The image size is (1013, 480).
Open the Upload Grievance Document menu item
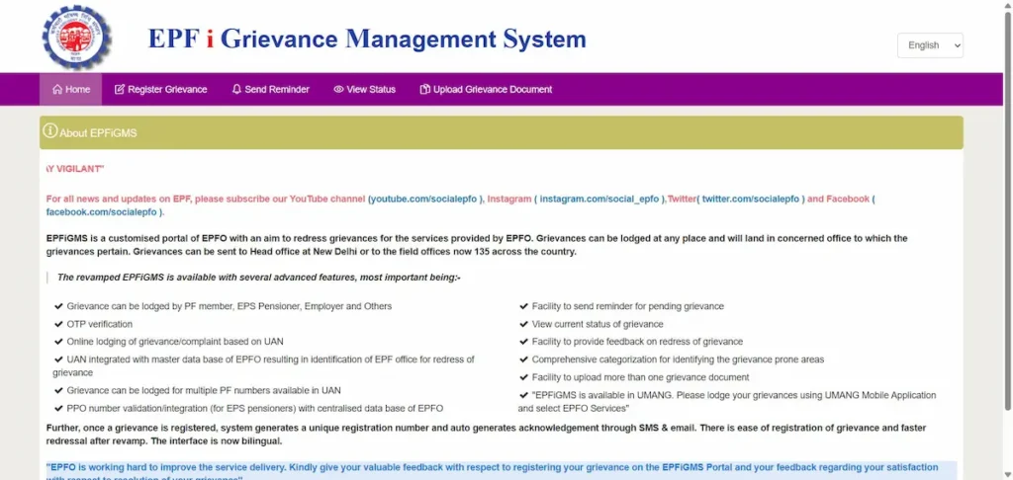(x=486, y=89)
